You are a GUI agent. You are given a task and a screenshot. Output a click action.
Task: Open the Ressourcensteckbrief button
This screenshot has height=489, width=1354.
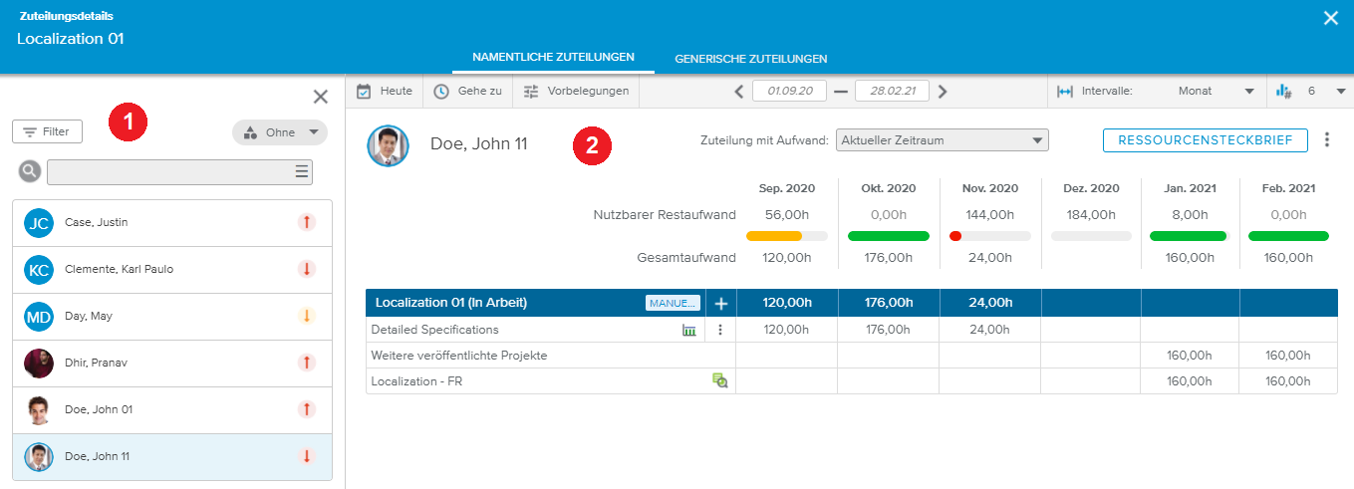click(1205, 140)
